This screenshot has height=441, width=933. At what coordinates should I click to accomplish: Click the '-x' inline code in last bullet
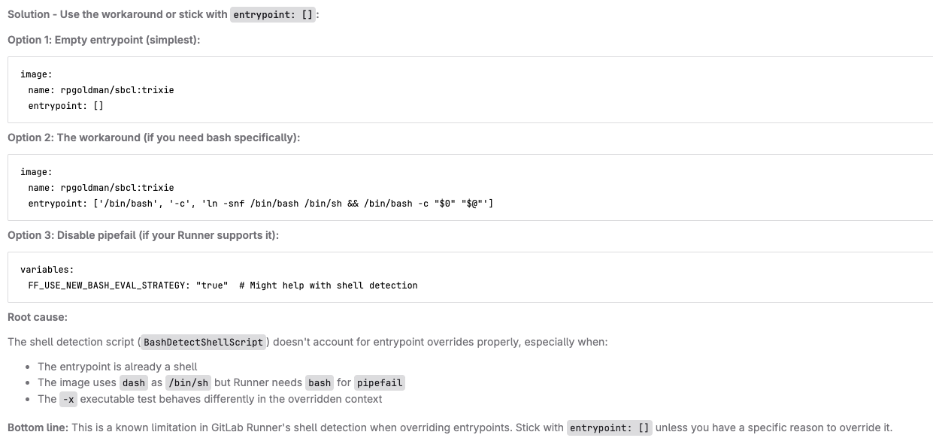[x=68, y=399]
